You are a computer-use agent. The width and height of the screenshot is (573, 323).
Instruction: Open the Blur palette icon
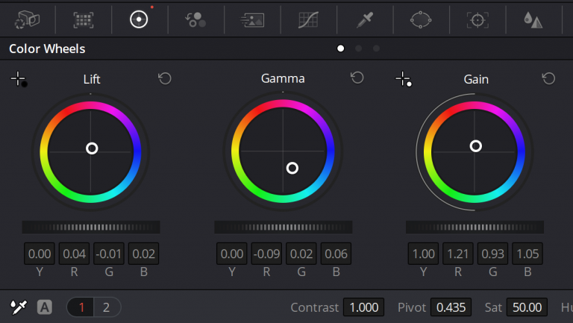533,19
